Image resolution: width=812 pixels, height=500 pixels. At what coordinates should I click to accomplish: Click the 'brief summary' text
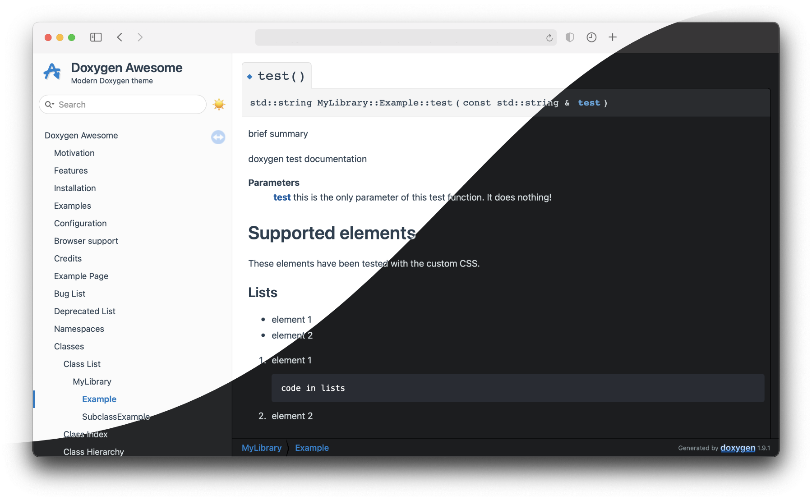(278, 134)
